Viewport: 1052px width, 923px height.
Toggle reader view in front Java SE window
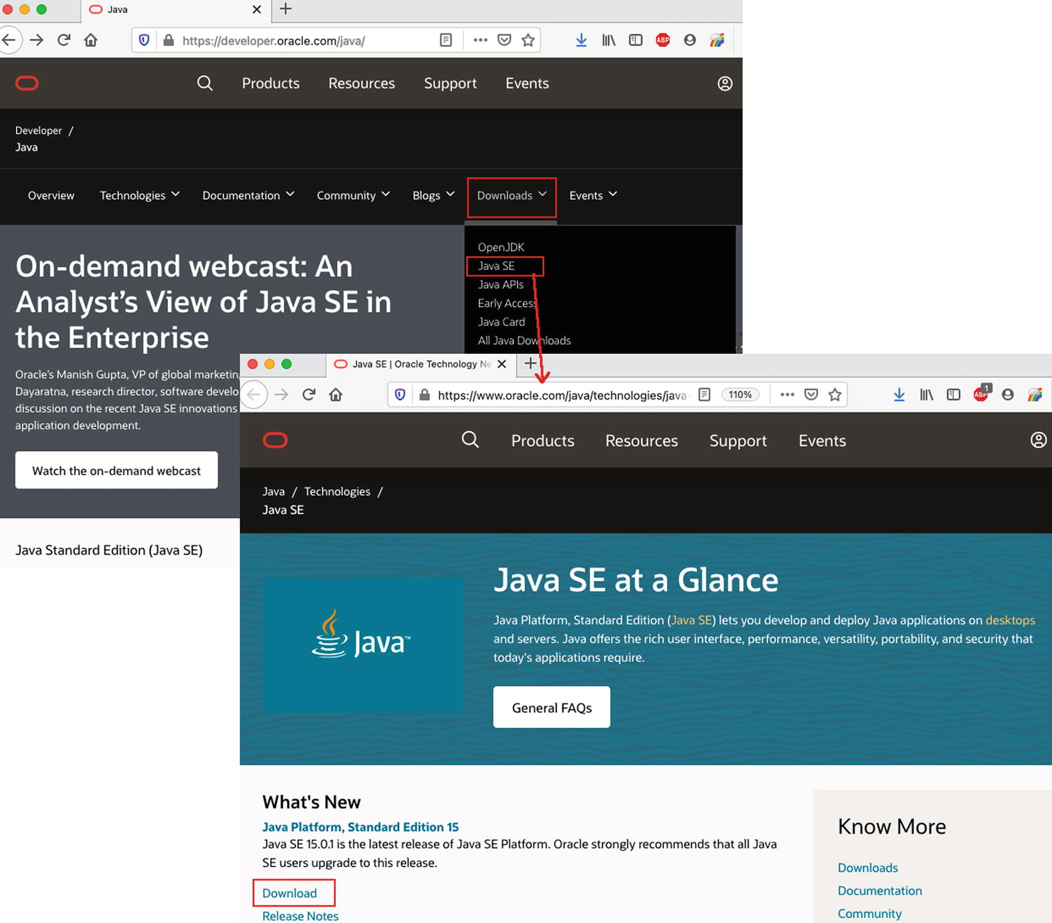[x=704, y=395]
